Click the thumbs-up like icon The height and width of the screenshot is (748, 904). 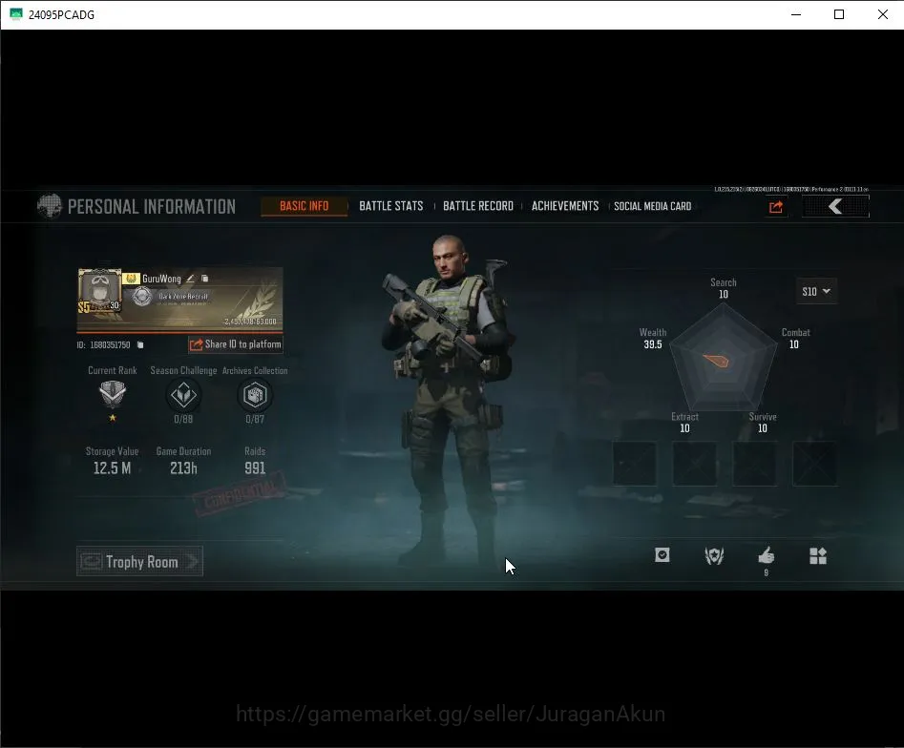767,555
